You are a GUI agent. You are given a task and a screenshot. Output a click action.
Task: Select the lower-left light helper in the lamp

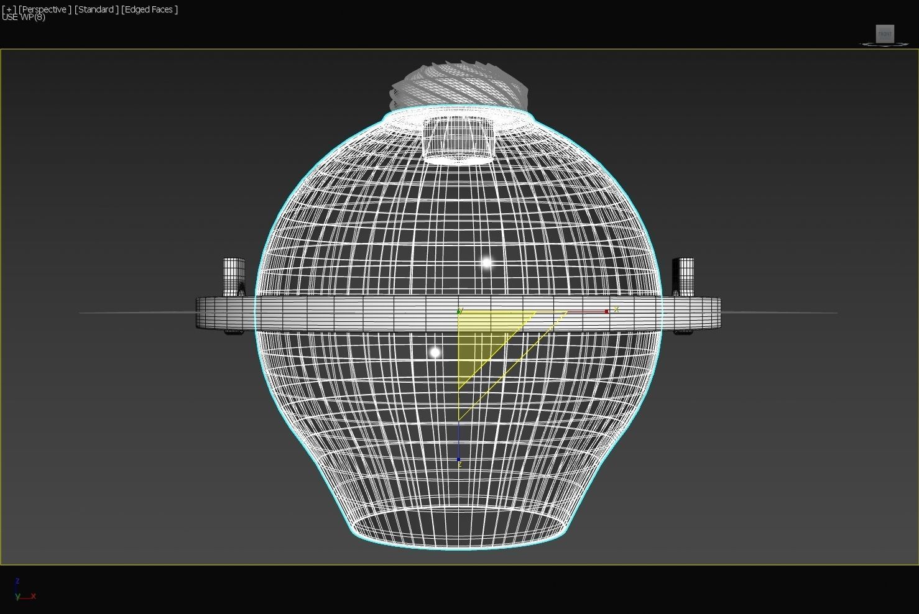tap(435, 353)
